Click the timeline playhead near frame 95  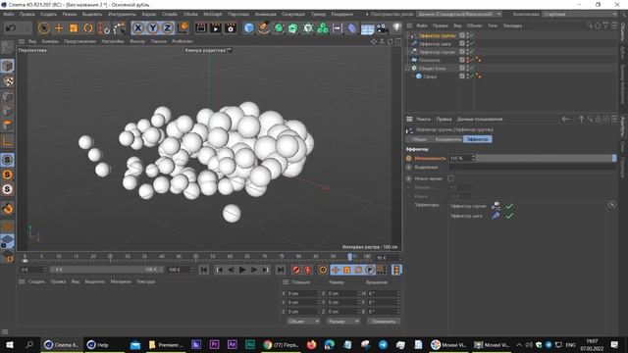tap(350, 257)
